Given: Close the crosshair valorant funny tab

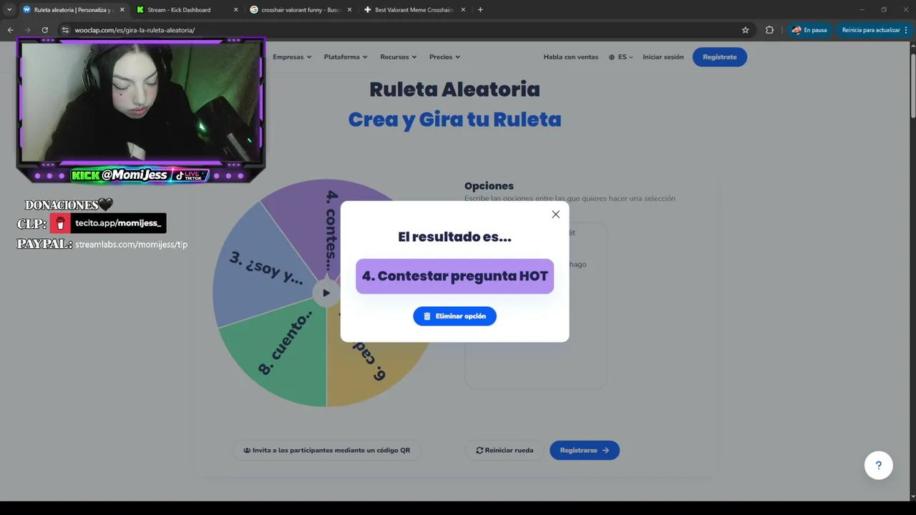Looking at the screenshot, I should 349,10.
